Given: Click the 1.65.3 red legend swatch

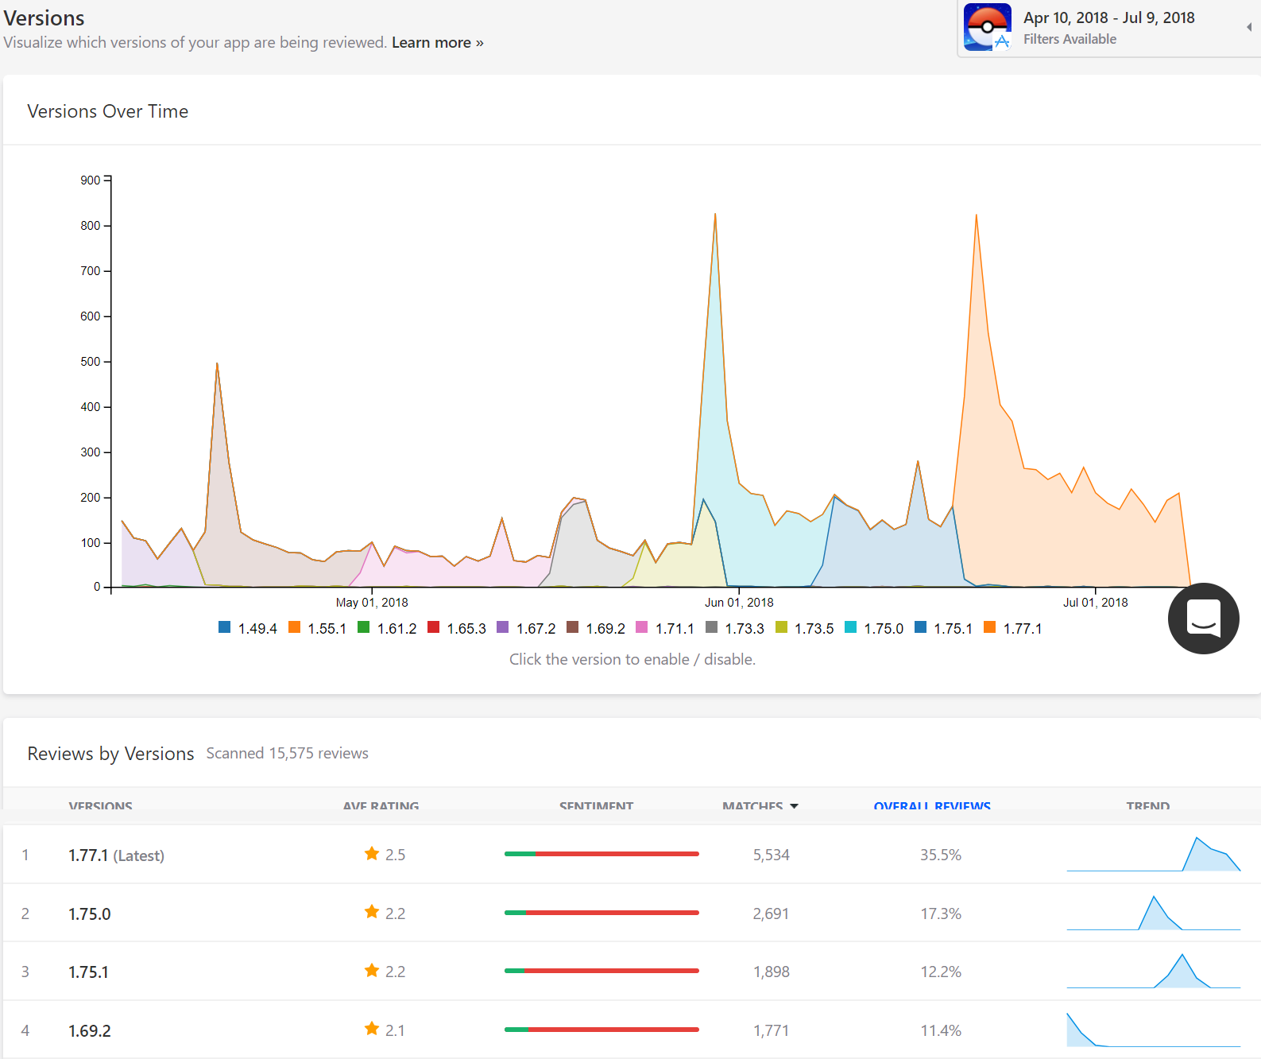Looking at the screenshot, I should (434, 627).
